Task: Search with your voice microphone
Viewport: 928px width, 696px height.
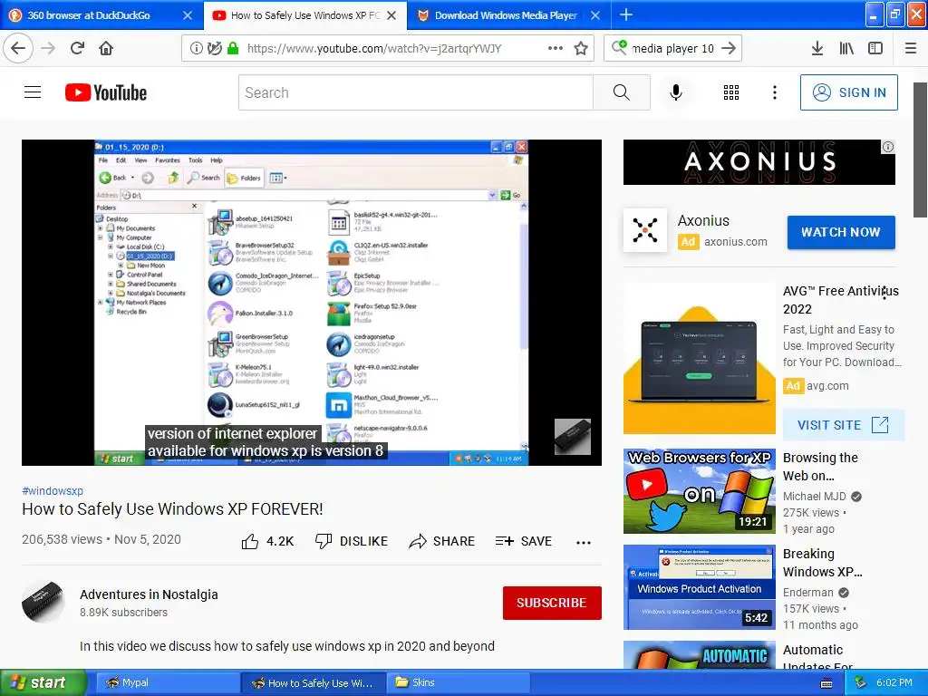Action: coord(676,92)
